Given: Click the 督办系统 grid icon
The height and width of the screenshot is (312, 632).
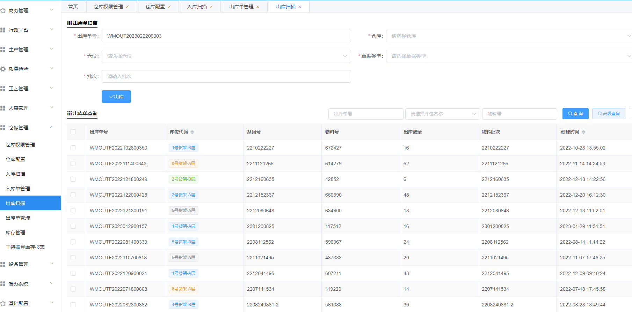Looking at the screenshot, I should tap(3, 284).
